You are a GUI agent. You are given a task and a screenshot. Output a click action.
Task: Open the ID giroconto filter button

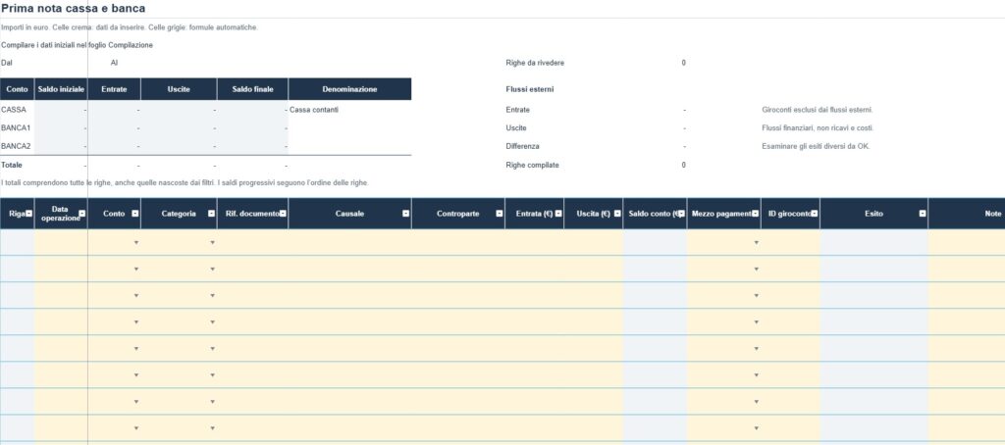pos(815,214)
